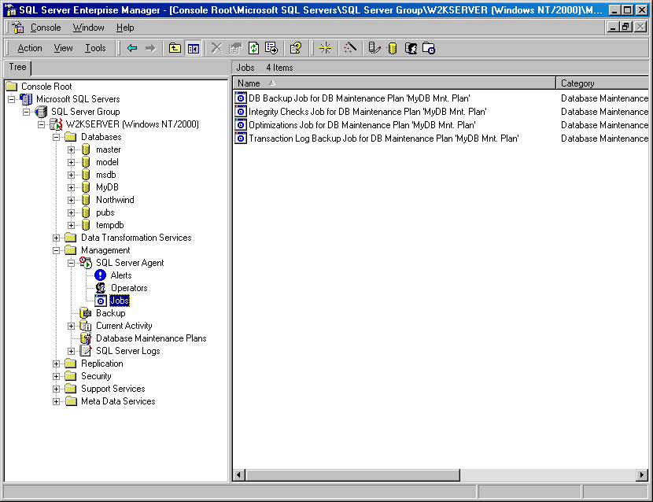Select the Backup node under Management
The image size is (653, 502).
110,313
